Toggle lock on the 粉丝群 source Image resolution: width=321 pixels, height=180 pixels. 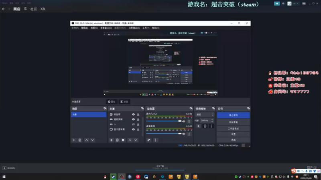138,114
